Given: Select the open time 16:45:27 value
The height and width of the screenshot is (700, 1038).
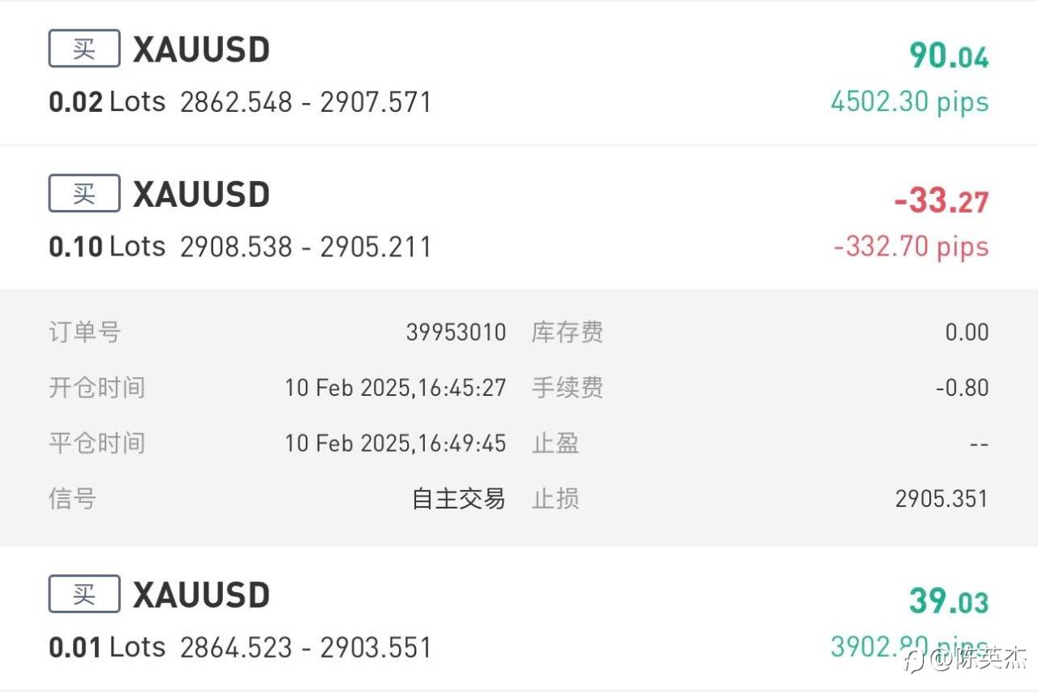Looking at the screenshot, I should point(395,388).
